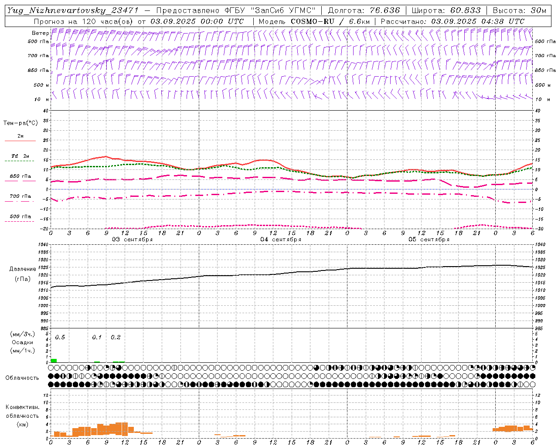Image resolution: width=558 pixels, height=446 pixels.
Task: Click the precipitation value 0.1
Action: pos(97,338)
